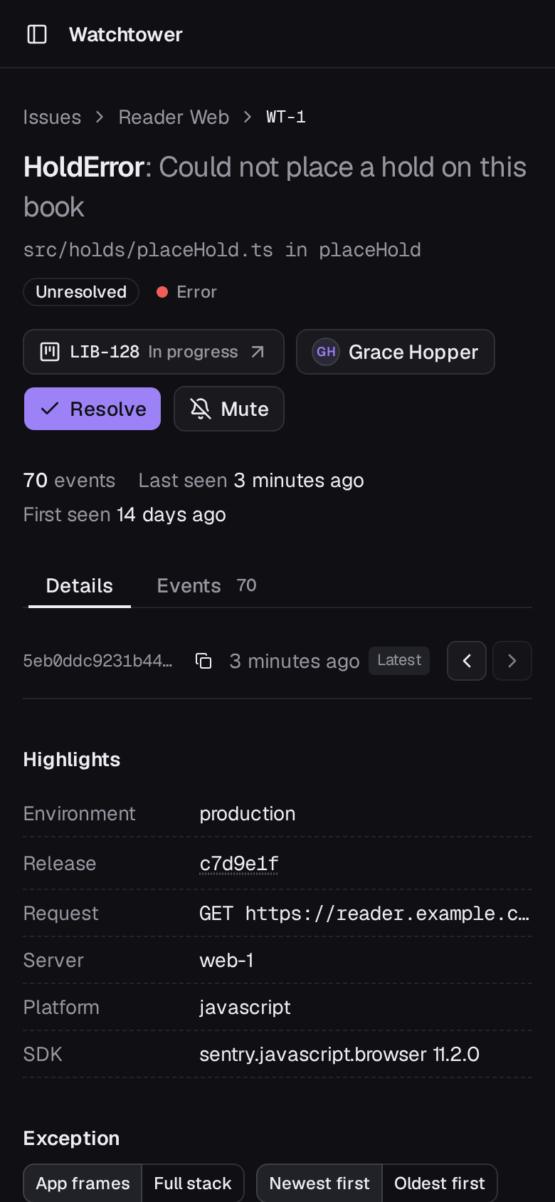555x1202 pixels.
Task: Click the truncated event ID text
Action: pyautogui.click(x=97, y=661)
